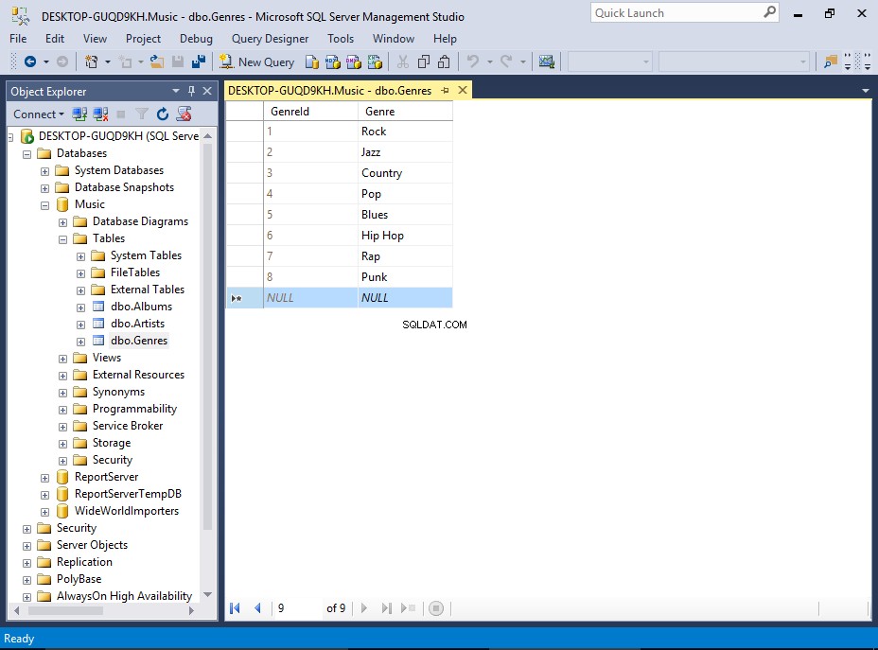
Task: Open the Undo history dropdown arrow
Action: tap(489, 61)
